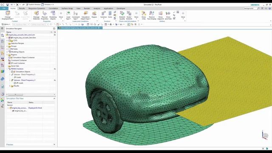272x153 pixels.
Task: Switch to the Analysis tab
Action: [x=97, y=8]
